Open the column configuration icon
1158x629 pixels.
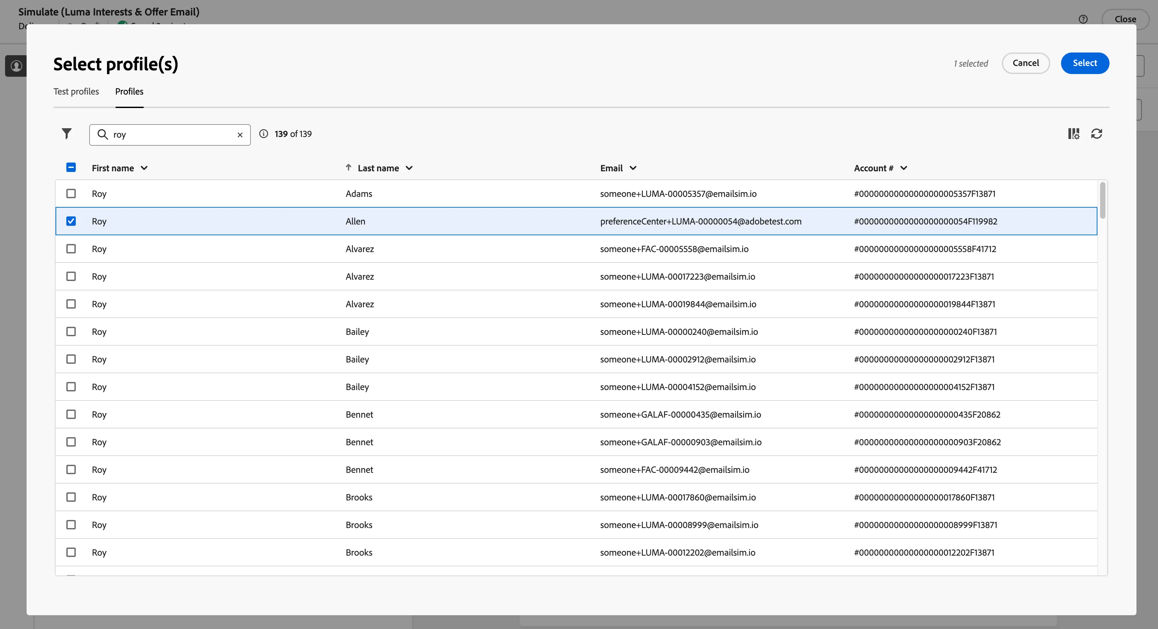click(x=1074, y=134)
